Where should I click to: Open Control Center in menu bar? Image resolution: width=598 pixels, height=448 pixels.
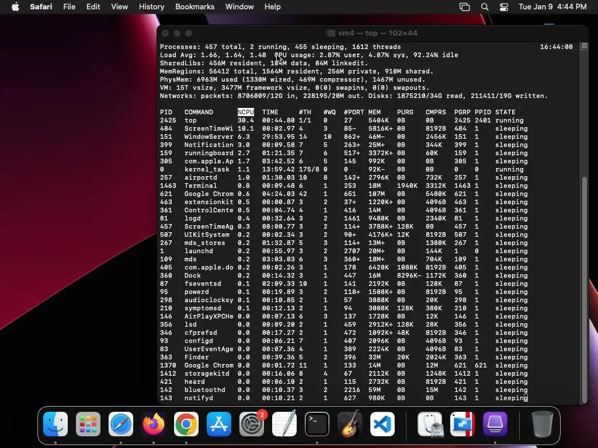click(x=504, y=7)
